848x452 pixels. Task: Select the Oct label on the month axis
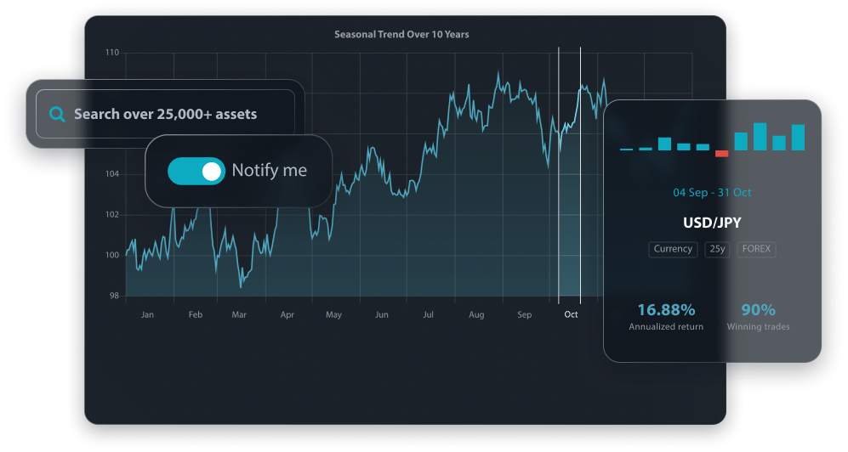(x=571, y=314)
